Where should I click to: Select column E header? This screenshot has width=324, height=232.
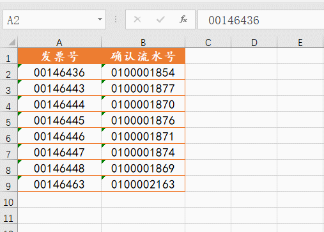point(300,42)
